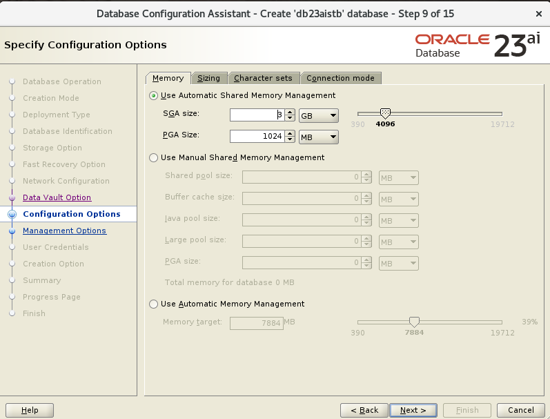Click the PGA Size input field
Viewport: 550px width, 419px height.
click(257, 137)
